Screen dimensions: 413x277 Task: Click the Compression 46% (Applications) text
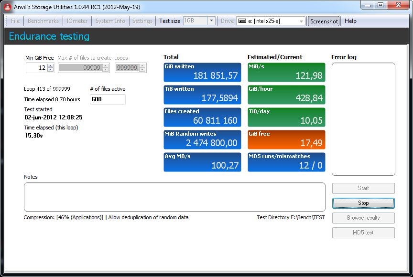click(63, 218)
